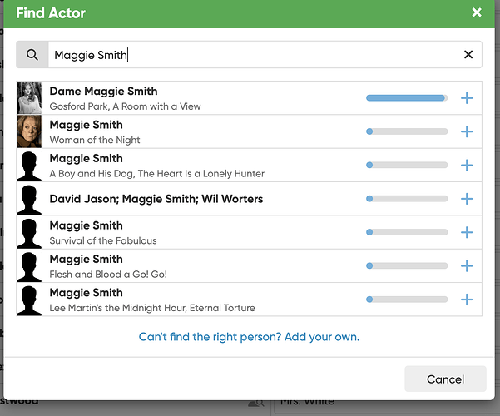Viewport: 500px width, 416px height.
Task: Add Maggie Smith from A Boy and His Dog
Action: (467, 166)
